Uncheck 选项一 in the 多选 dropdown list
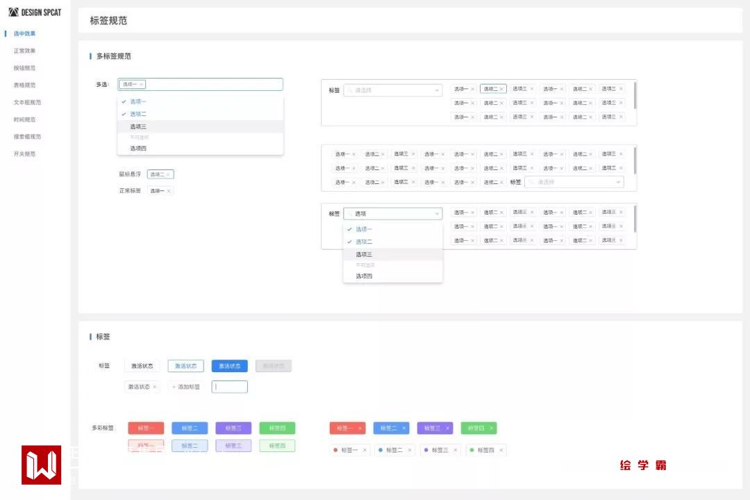Viewport: 750px width, 500px height. pyautogui.click(x=201, y=101)
